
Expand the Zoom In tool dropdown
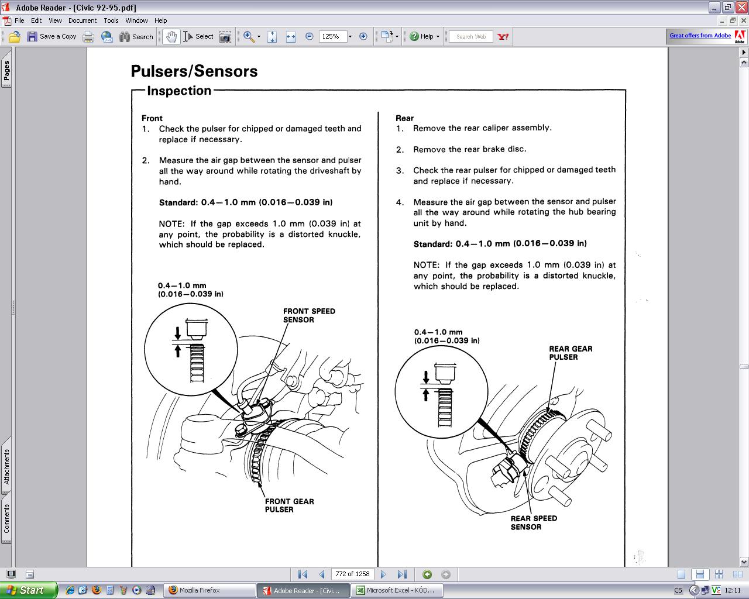tap(259, 36)
